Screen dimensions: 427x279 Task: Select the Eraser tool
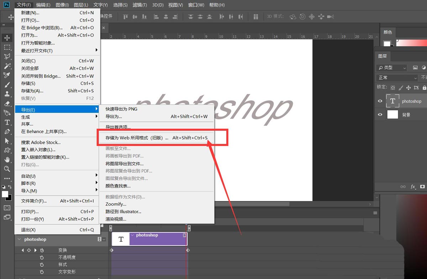point(7,103)
